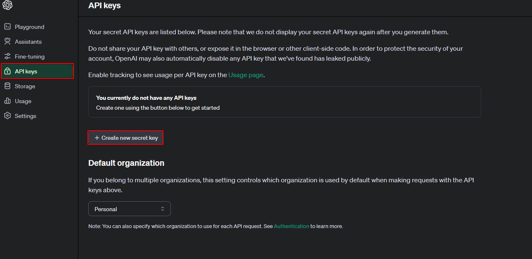The width and height of the screenshot is (532, 259).
Task: Follow the Usage page link
Action: pos(246,75)
